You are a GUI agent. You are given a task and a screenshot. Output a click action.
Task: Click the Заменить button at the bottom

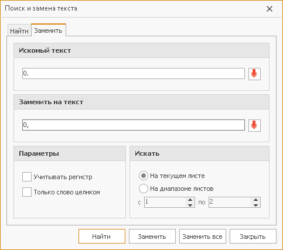pyautogui.click(x=152, y=237)
